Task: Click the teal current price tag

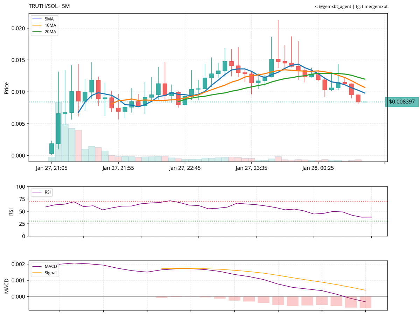Action: pos(402,102)
